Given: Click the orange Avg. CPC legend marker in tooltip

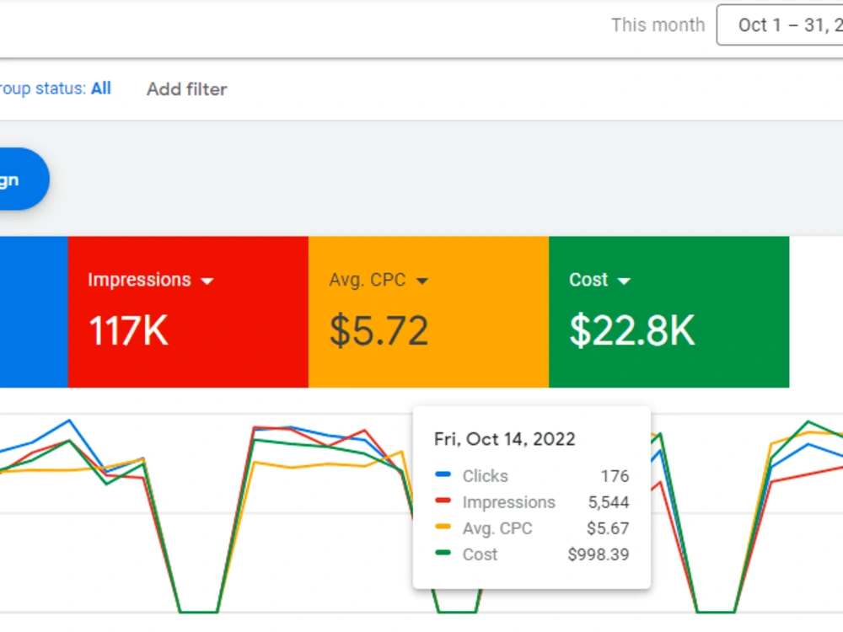Looking at the screenshot, I should coord(443,527).
